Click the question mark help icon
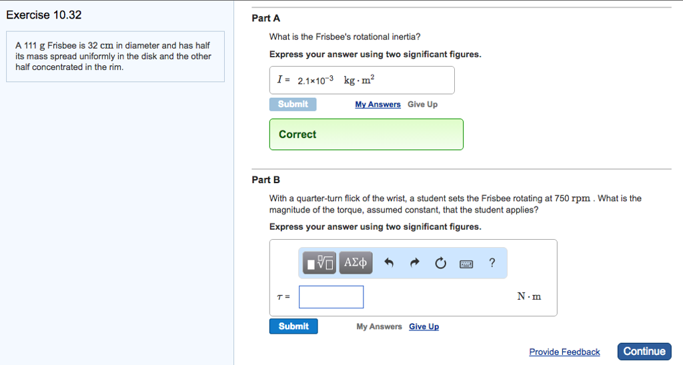683x365 pixels. tap(492, 262)
